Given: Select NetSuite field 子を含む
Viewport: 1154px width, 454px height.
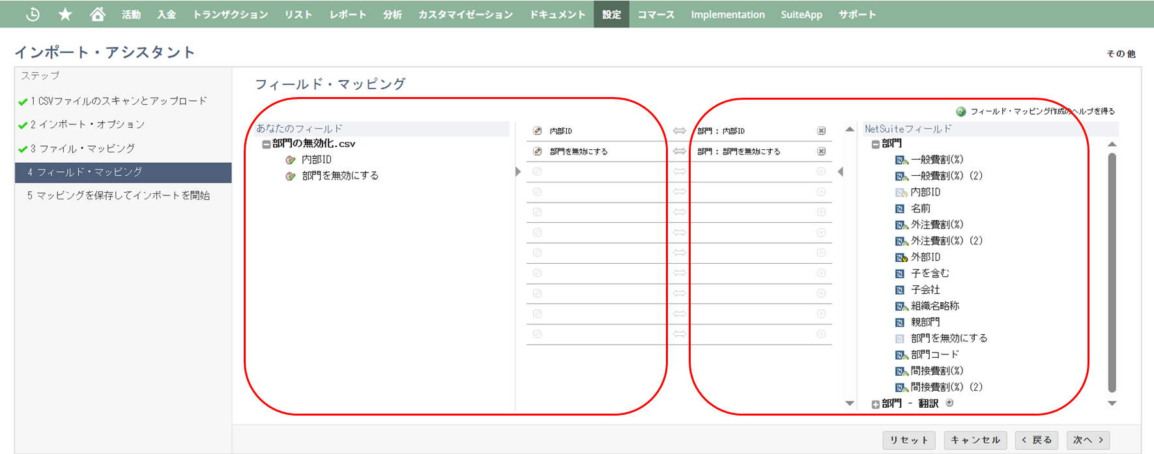Looking at the screenshot, I should coord(930,274).
